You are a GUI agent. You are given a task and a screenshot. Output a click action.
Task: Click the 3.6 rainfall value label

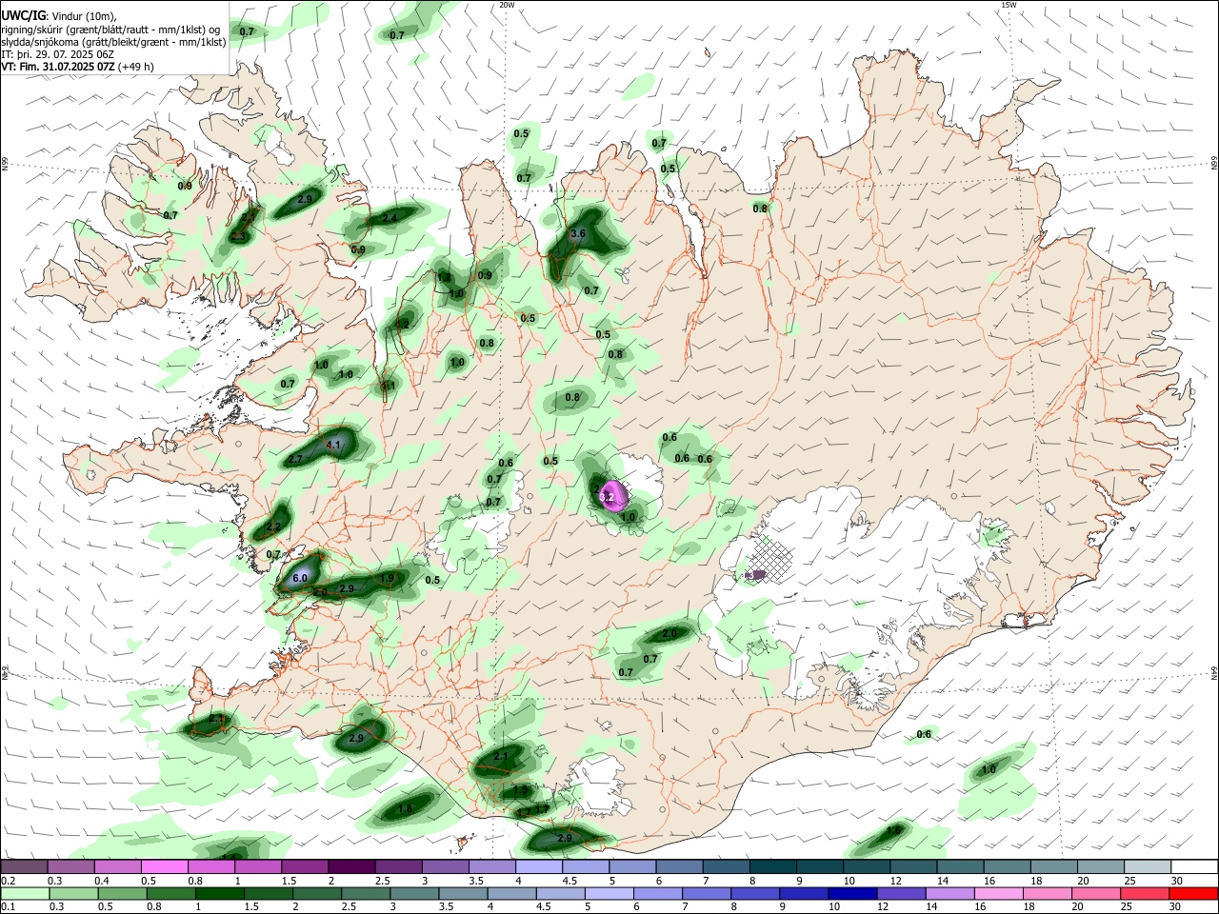point(577,233)
